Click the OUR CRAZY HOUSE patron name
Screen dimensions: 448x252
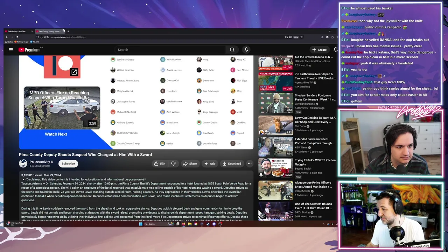127,133
